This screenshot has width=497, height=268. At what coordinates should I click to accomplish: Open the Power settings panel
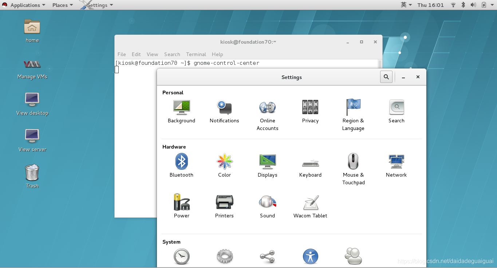[x=181, y=206]
